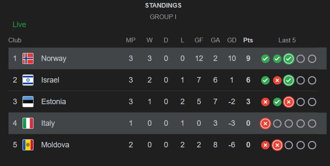This screenshot has width=330, height=166.
Task: Click Estonia's green win checkmark
Action: point(277,102)
